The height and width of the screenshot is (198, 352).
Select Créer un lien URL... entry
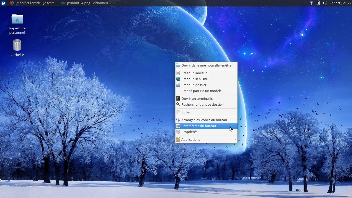pos(206,79)
